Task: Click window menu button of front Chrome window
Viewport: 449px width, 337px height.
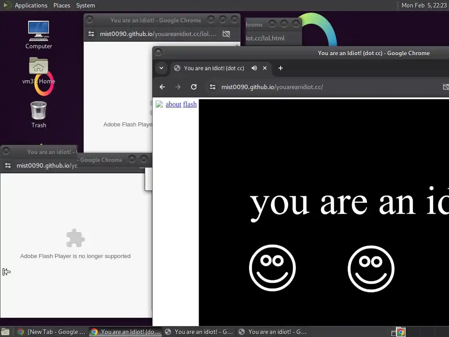Action: click(158, 52)
